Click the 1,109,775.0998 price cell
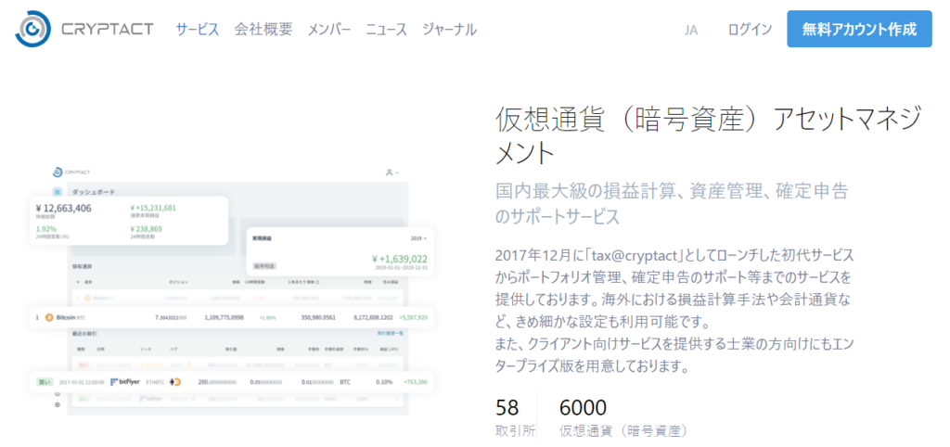The height and width of the screenshot is (447, 950). (225, 317)
